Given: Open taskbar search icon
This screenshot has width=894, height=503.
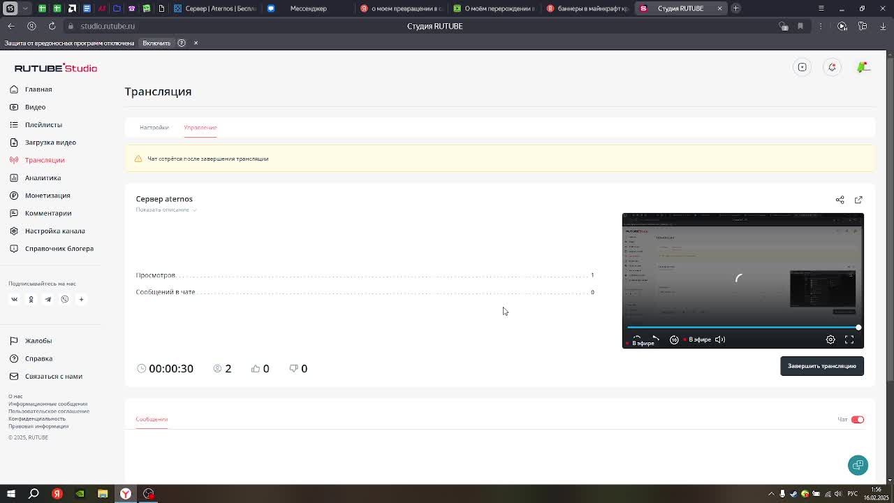Looking at the screenshot, I should point(34,494).
